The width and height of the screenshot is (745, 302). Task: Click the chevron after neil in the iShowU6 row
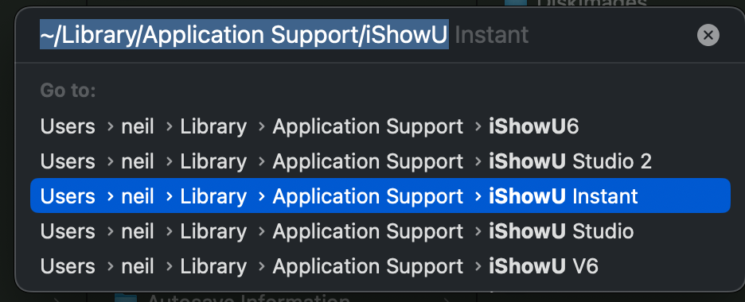(x=169, y=126)
